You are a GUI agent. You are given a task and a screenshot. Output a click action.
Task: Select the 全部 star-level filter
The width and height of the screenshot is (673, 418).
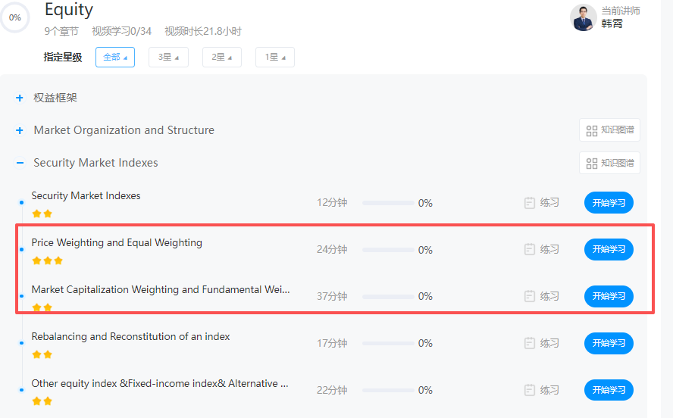(115, 58)
